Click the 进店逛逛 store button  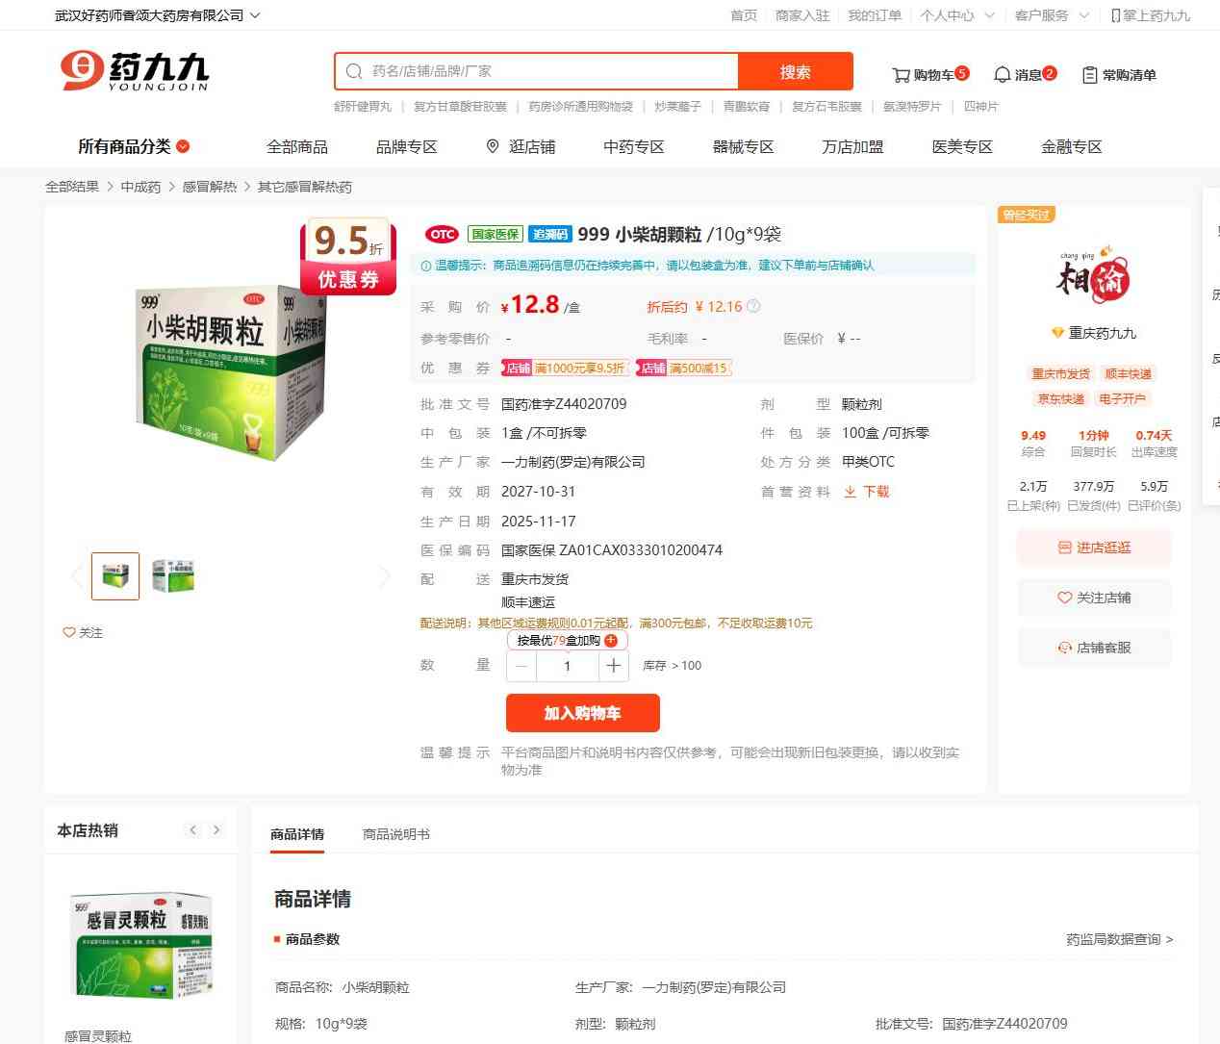(1094, 547)
